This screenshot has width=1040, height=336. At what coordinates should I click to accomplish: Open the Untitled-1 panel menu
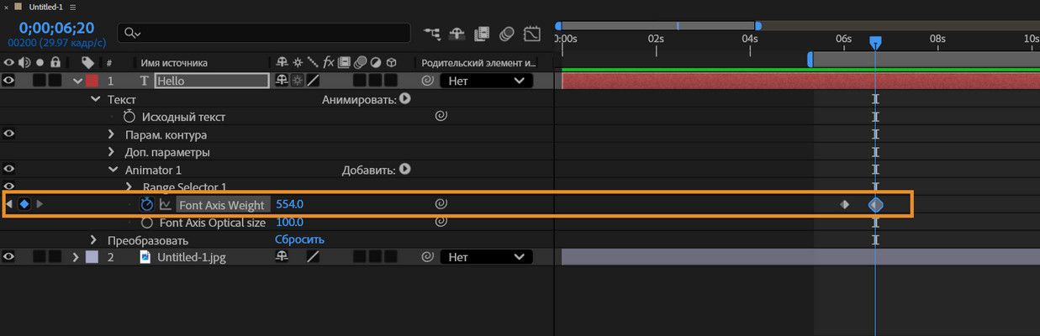click(x=72, y=7)
